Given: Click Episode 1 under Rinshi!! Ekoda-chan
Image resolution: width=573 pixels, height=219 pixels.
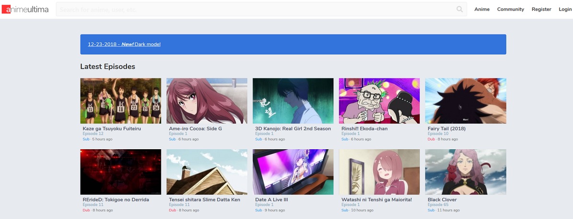Looking at the screenshot, I should [x=351, y=133].
